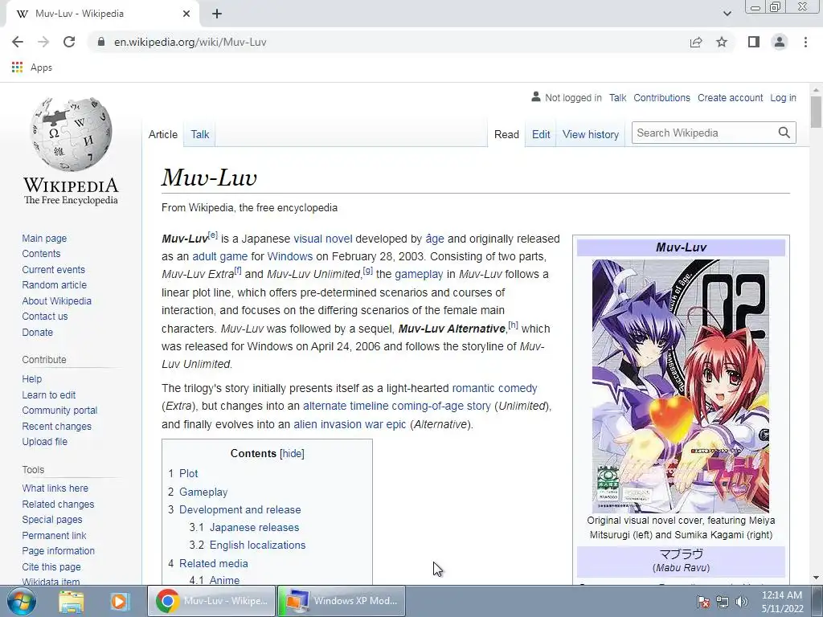Click the search magnifier icon
This screenshot has height=617, width=823.
[784, 133]
